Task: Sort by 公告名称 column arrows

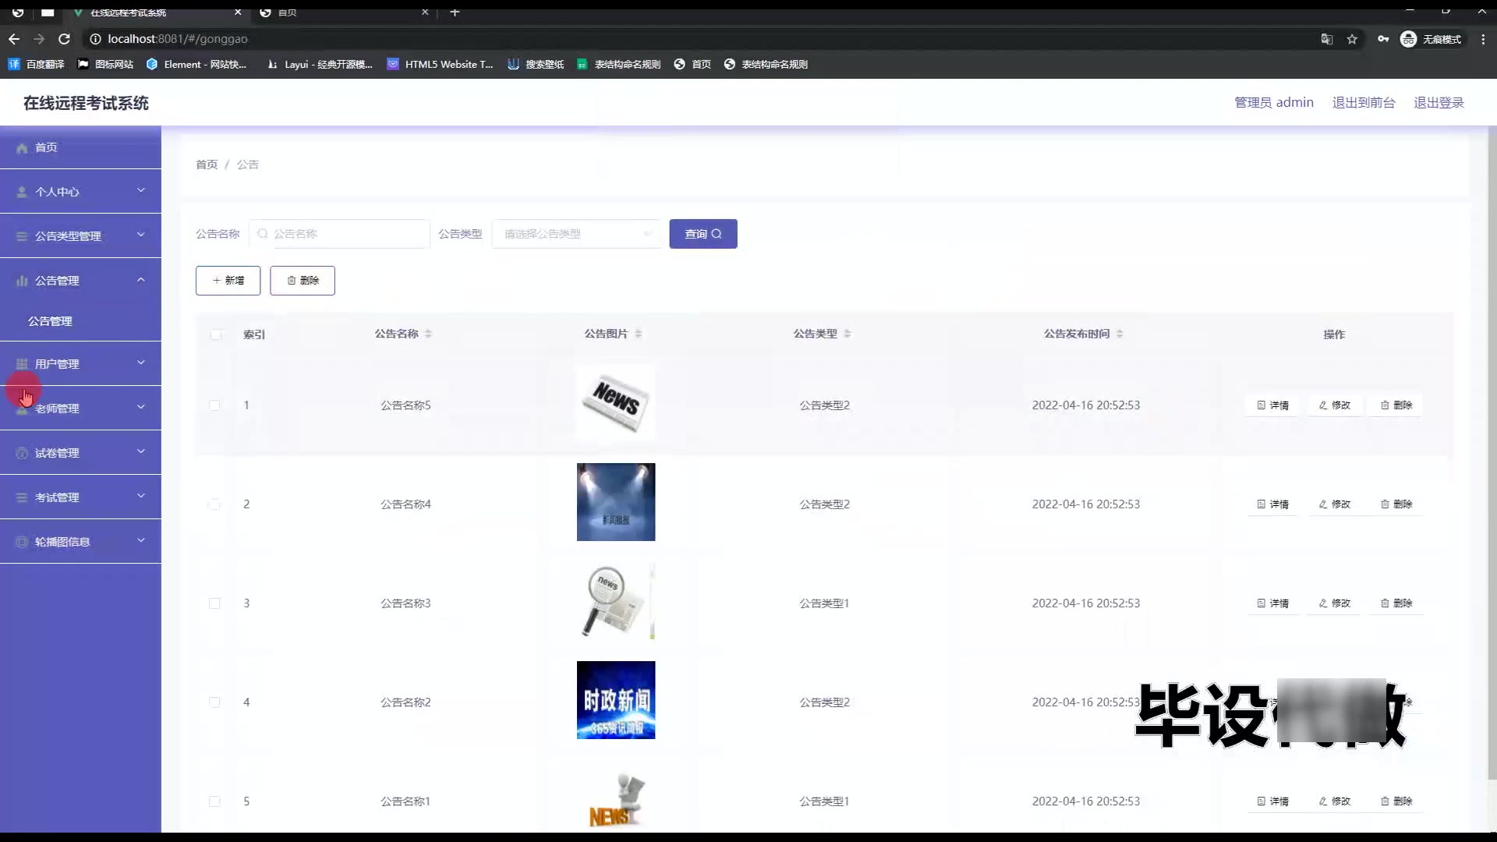Action: [428, 334]
